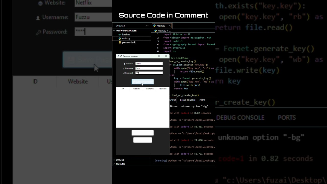Click main.py in the breadcrumb bar
This screenshot has height=184, width=327.
(162, 31)
